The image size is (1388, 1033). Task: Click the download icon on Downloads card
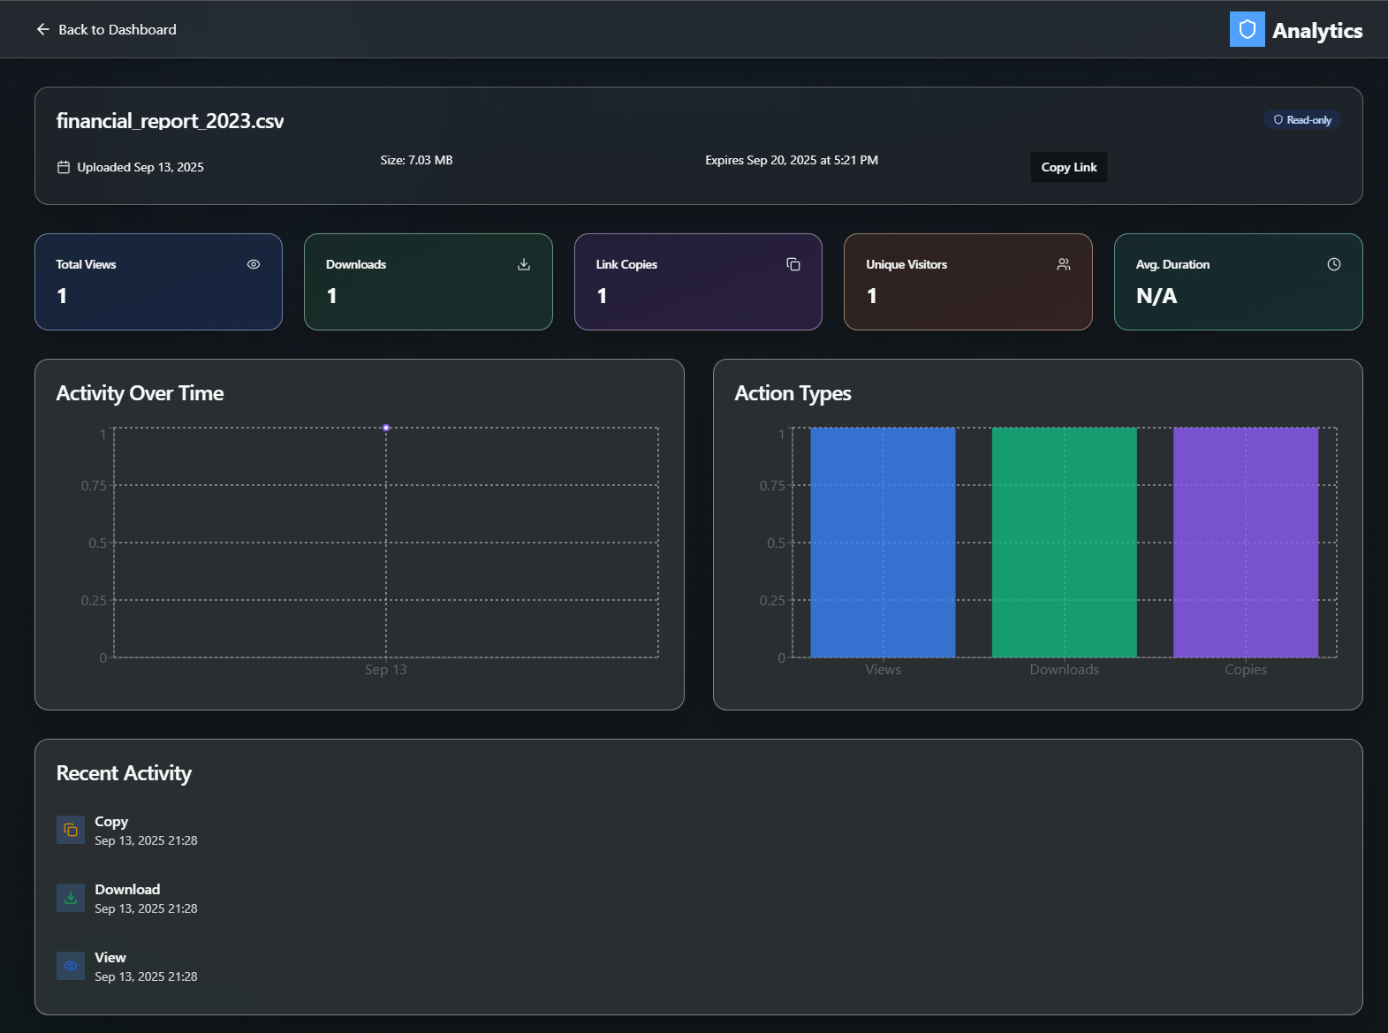tap(524, 264)
